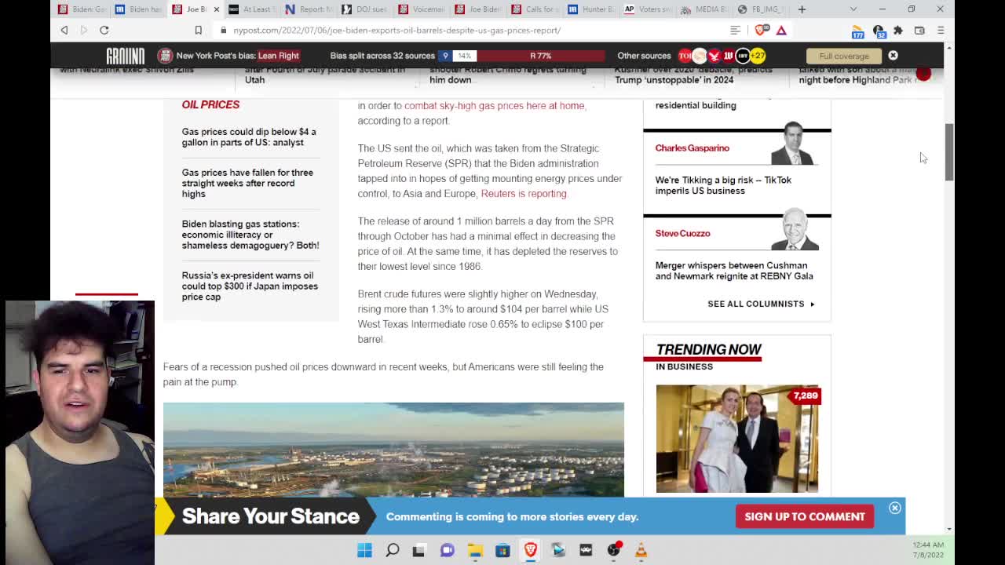
Task: Open the Brave wallet icon
Action: click(919, 30)
